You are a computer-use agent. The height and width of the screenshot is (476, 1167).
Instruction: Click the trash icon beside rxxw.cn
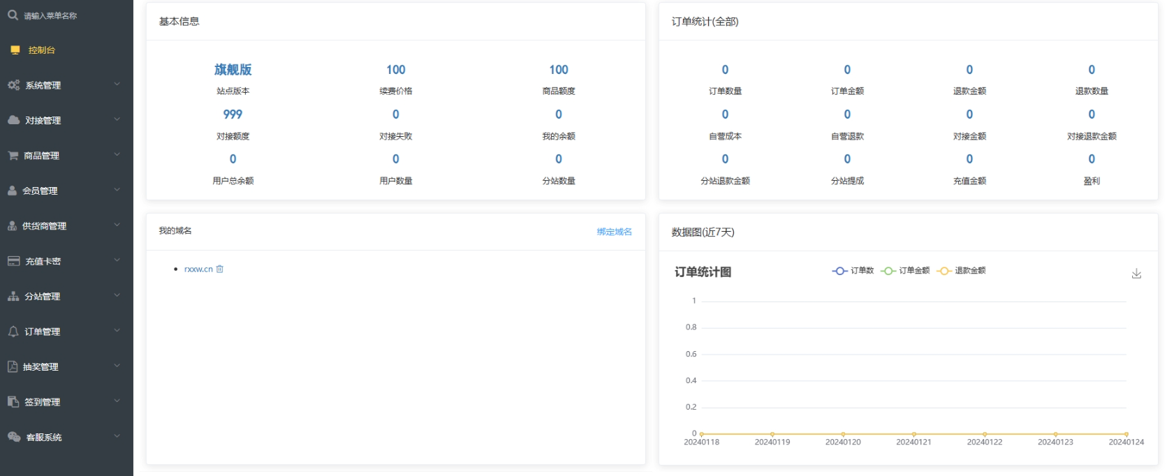tap(220, 269)
